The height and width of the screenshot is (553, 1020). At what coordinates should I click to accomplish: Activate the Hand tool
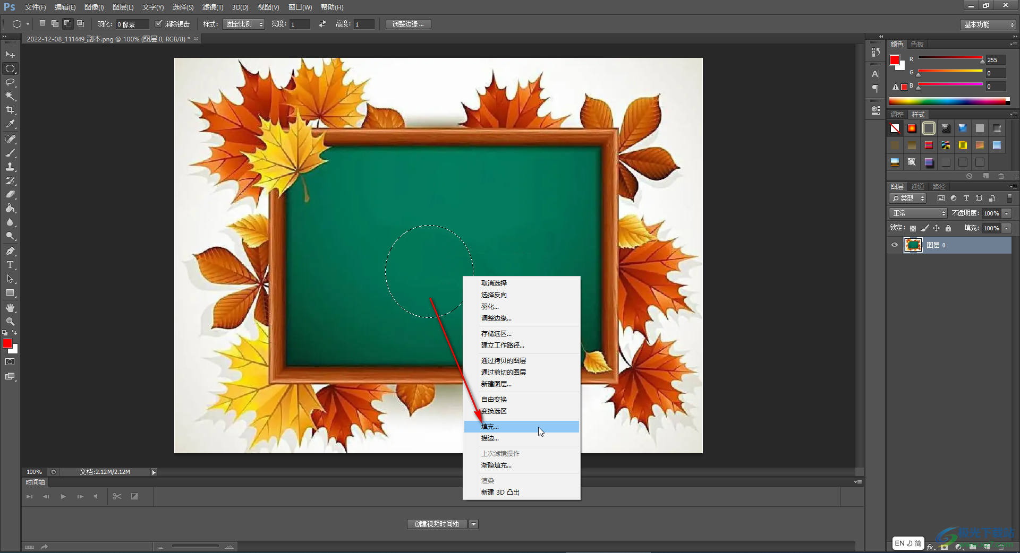click(x=10, y=308)
